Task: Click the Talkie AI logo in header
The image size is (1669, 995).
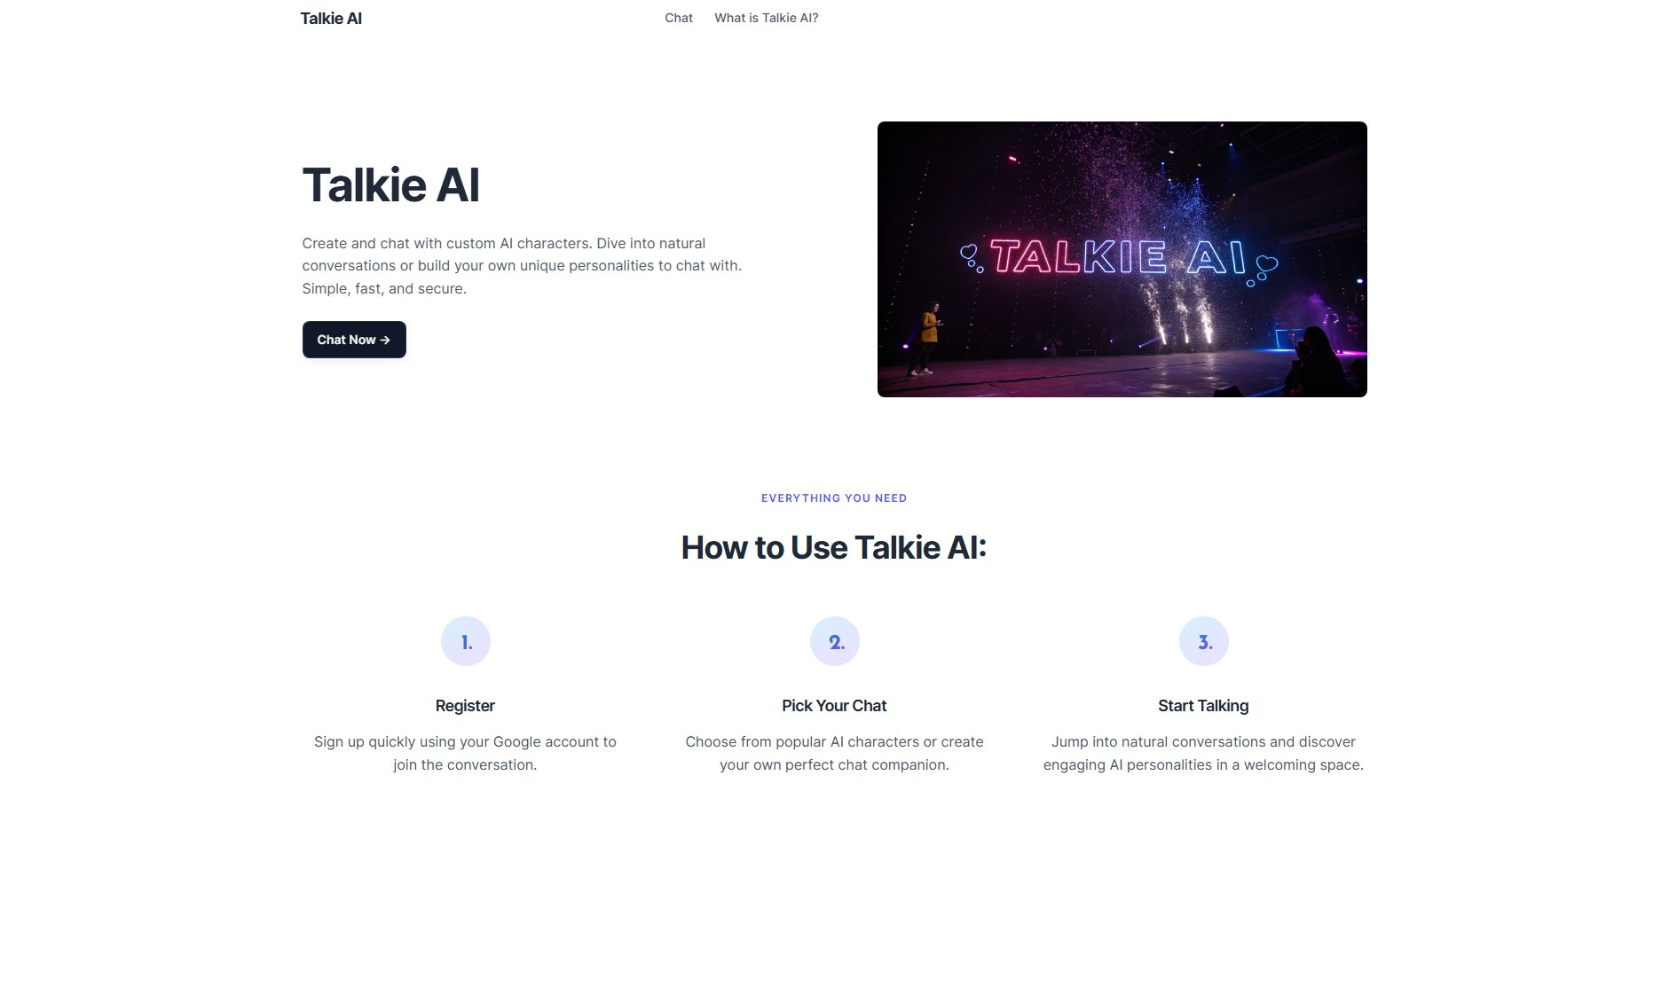Action: point(331,19)
